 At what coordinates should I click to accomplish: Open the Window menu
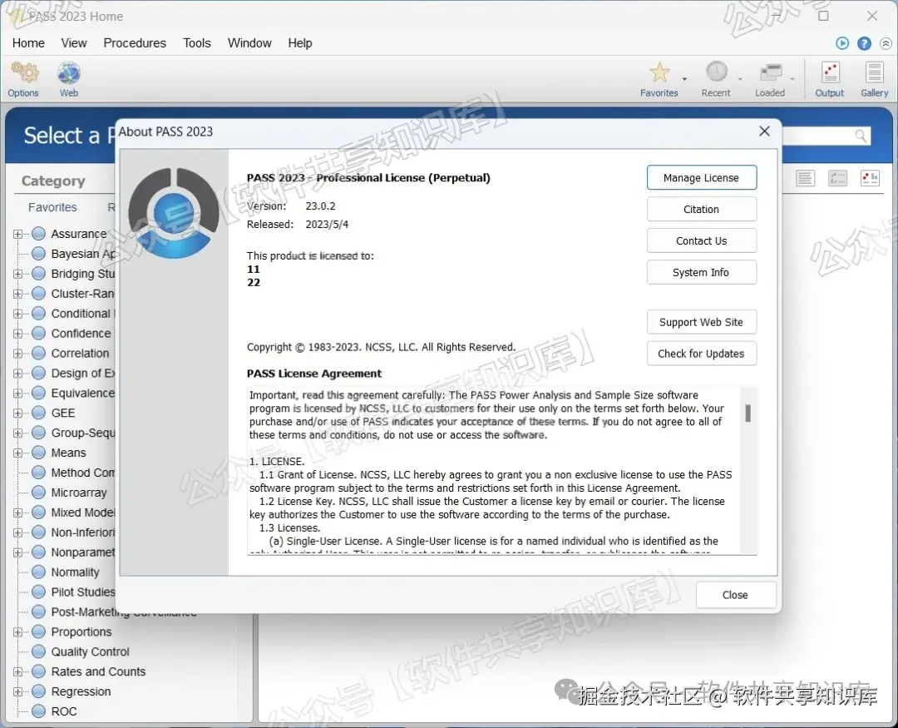(x=249, y=43)
